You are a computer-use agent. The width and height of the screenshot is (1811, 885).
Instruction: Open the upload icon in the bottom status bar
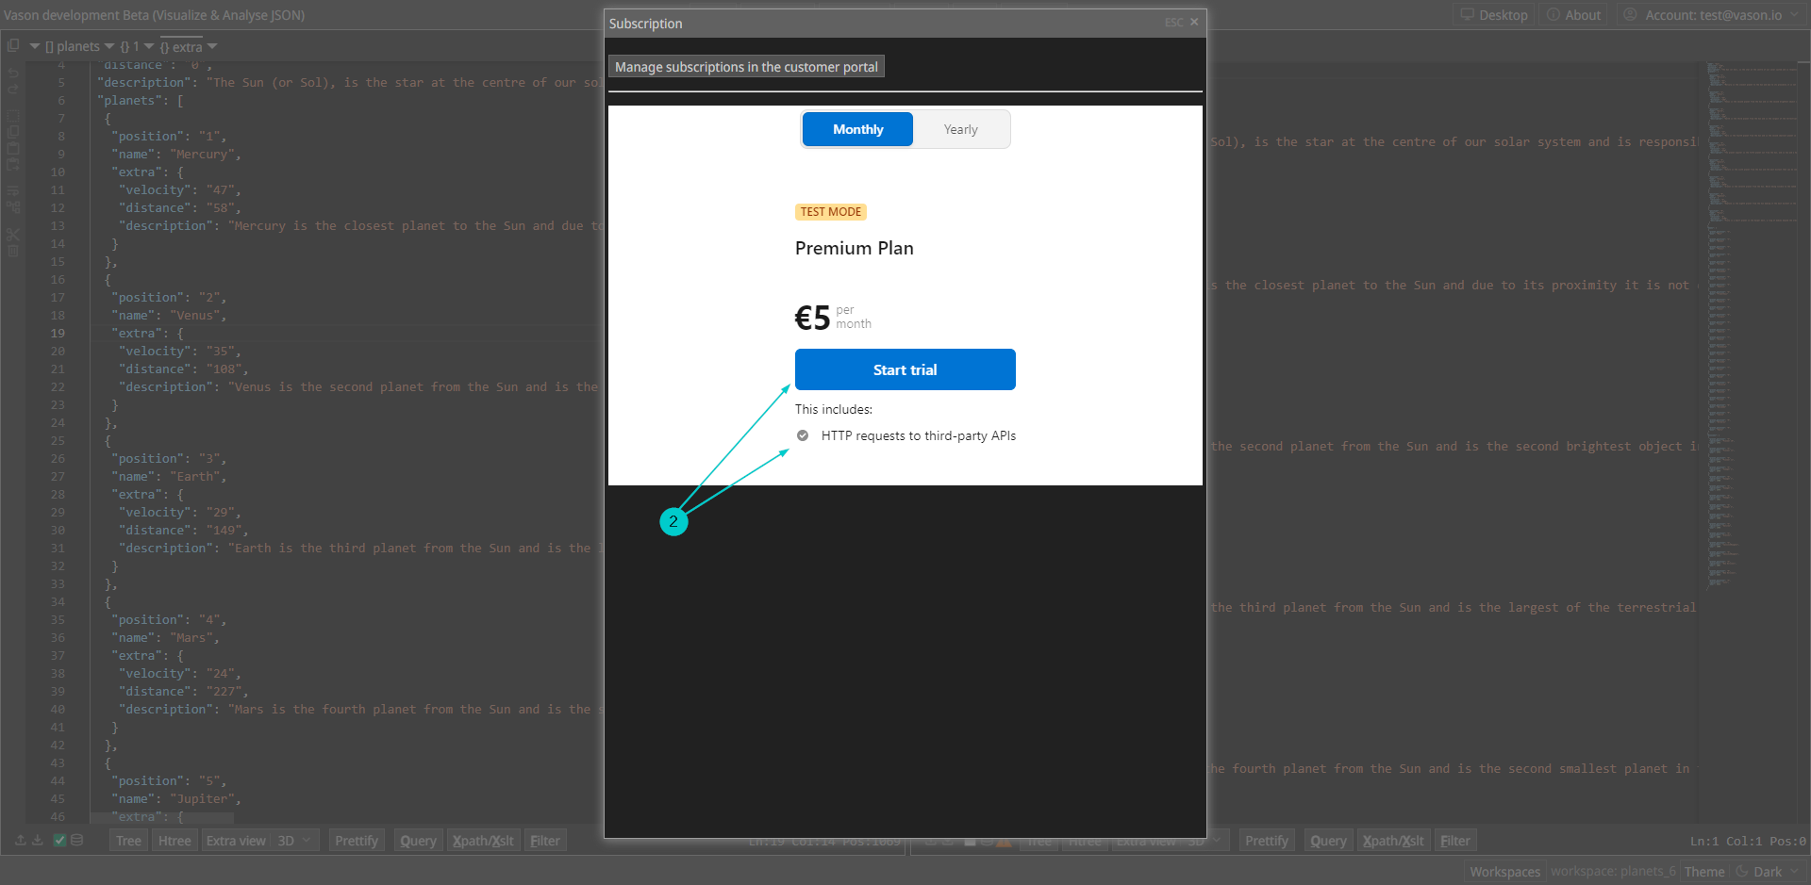(x=20, y=839)
